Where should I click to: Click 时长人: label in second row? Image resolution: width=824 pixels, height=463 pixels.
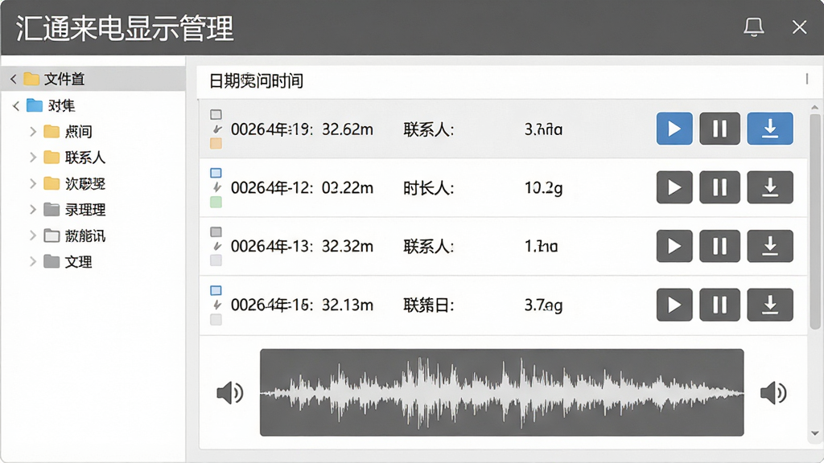[428, 187]
